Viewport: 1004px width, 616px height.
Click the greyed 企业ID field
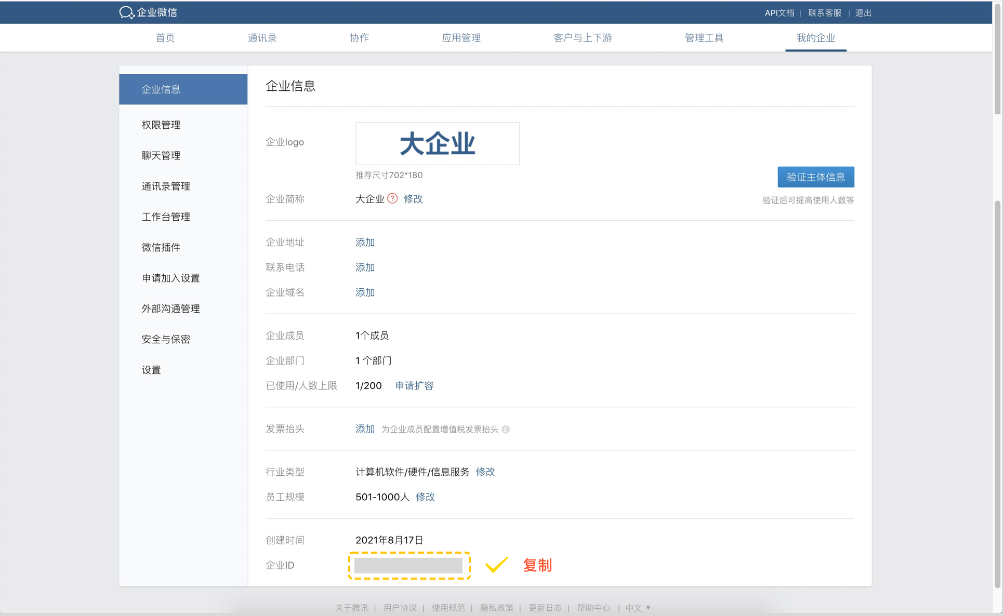click(x=408, y=565)
